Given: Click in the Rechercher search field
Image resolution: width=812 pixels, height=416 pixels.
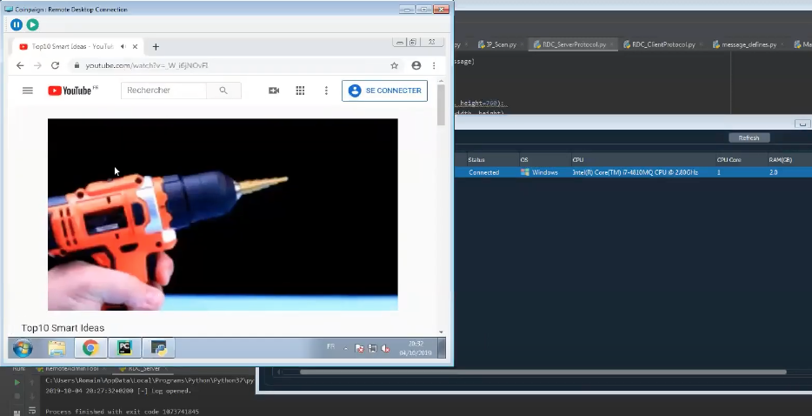Looking at the screenshot, I should coord(163,91).
